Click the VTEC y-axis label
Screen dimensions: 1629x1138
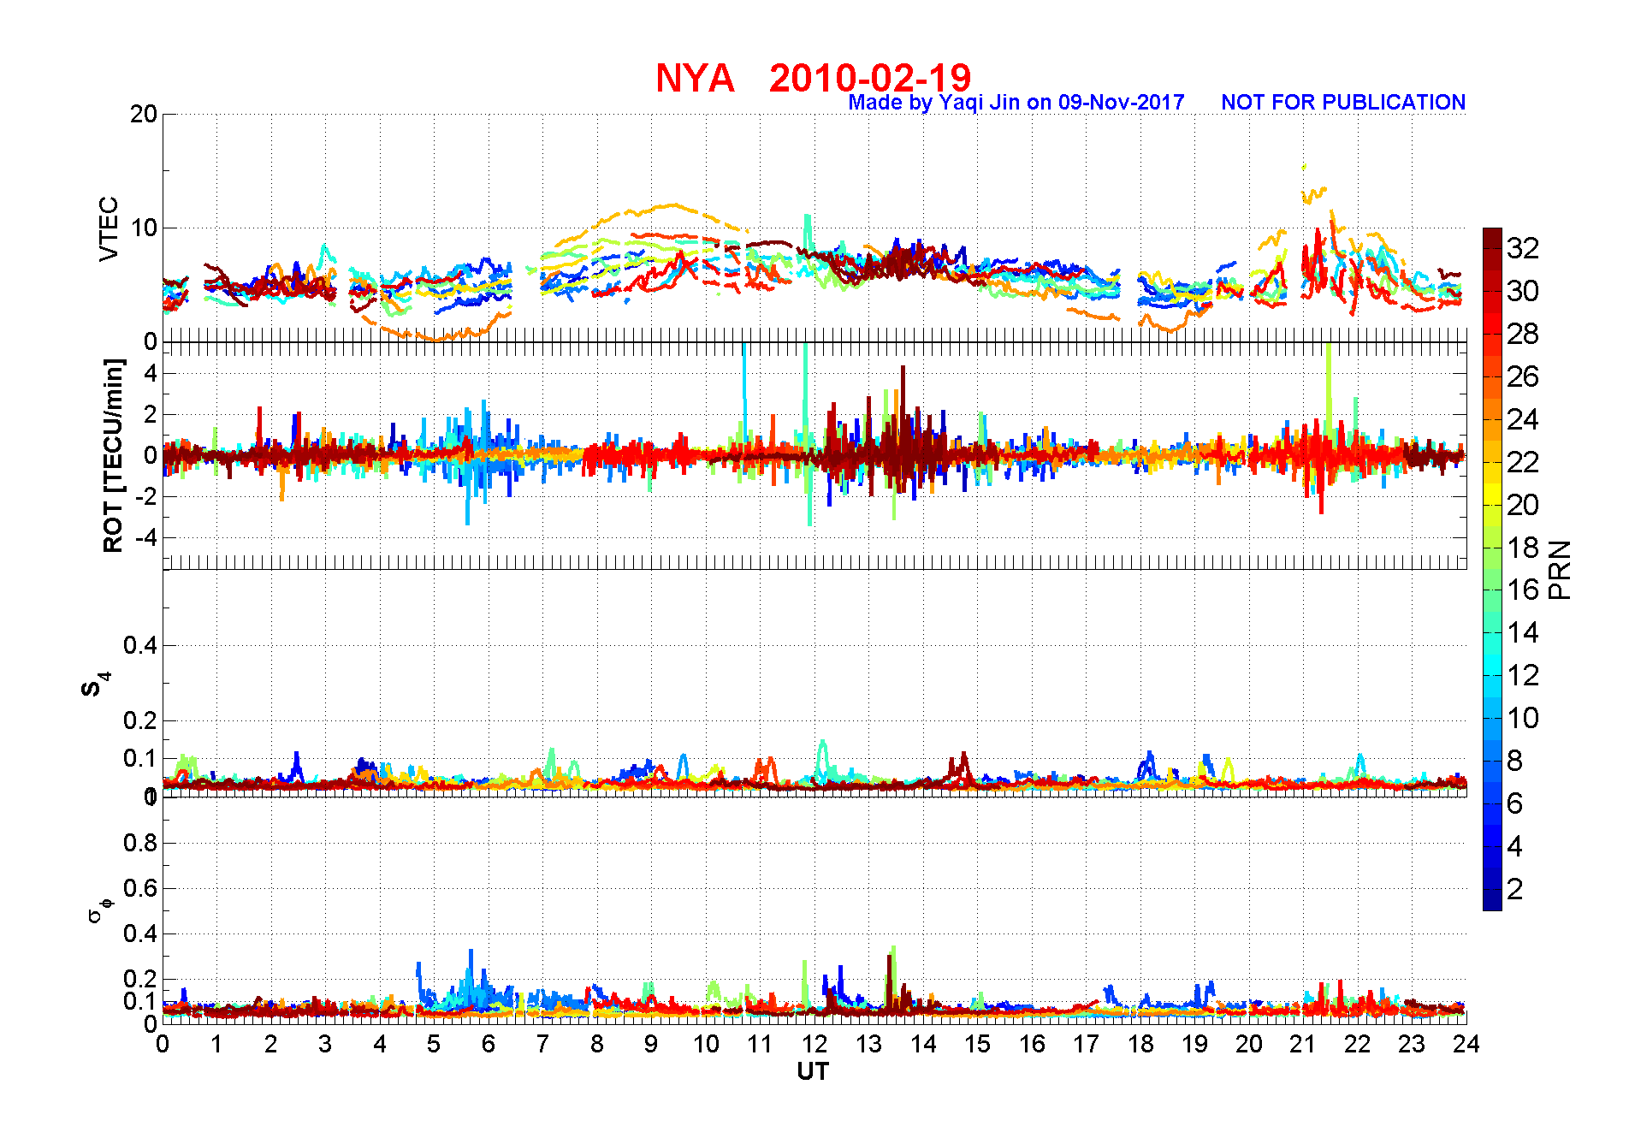point(109,228)
